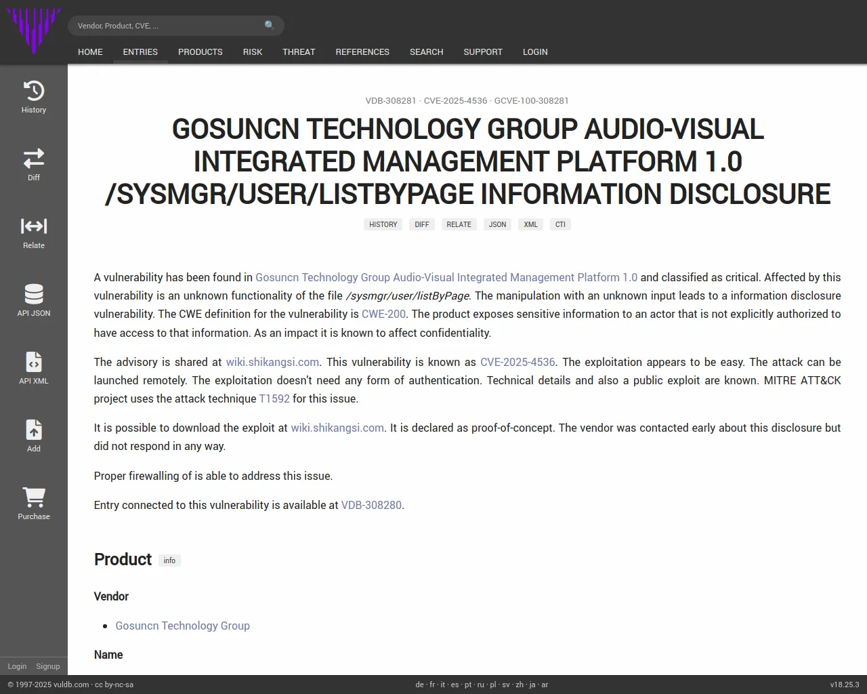Switch language to es
Screen dimensions: 867x694
(x=454, y=685)
